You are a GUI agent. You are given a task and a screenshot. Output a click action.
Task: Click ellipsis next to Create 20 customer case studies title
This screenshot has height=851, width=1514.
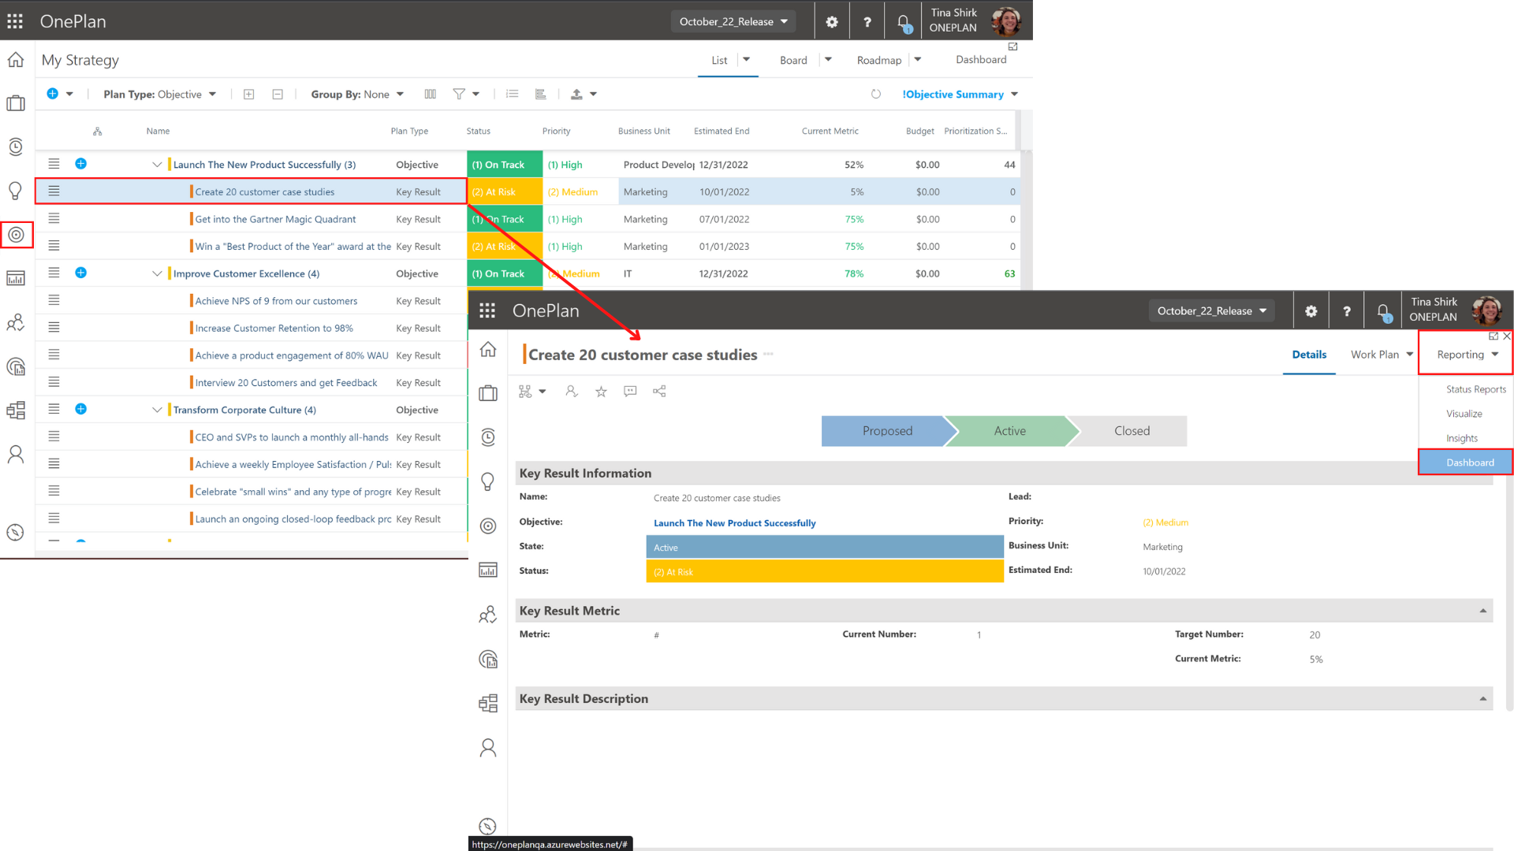coord(768,354)
